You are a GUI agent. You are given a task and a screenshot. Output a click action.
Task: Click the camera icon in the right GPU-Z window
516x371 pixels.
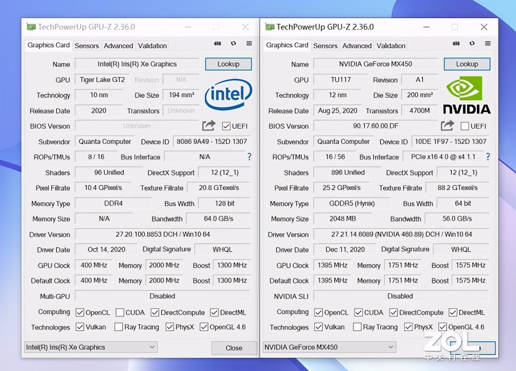click(456, 43)
